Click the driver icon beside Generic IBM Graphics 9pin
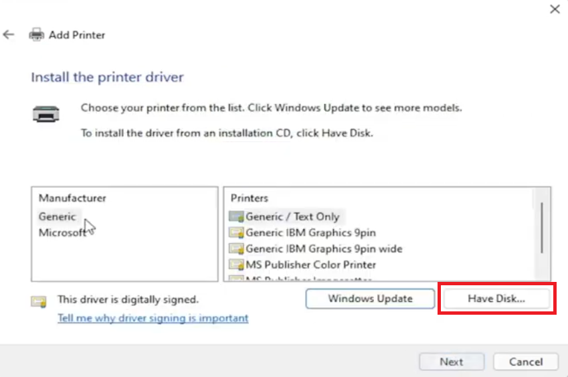 (x=236, y=233)
